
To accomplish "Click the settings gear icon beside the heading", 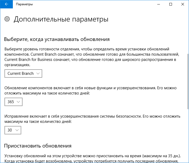I will (7, 19).
